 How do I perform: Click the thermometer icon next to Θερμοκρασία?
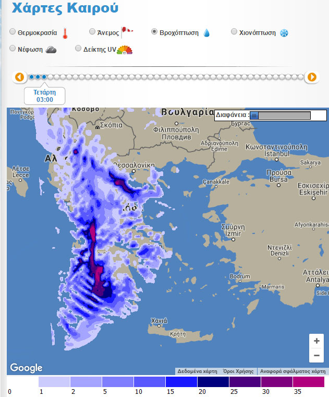(x=65, y=33)
